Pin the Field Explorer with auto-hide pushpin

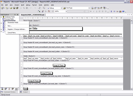(15, 15)
